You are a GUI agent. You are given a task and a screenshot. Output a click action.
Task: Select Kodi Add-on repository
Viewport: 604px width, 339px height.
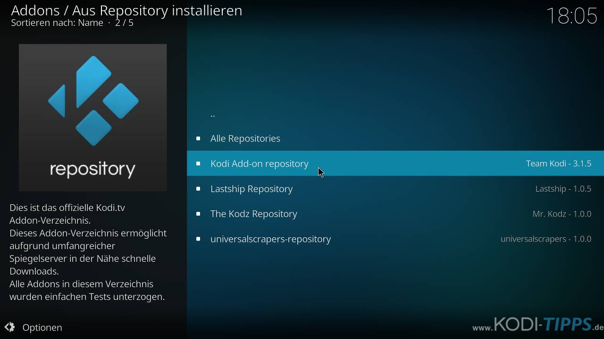pyautogui.click(x=395, y=163)
